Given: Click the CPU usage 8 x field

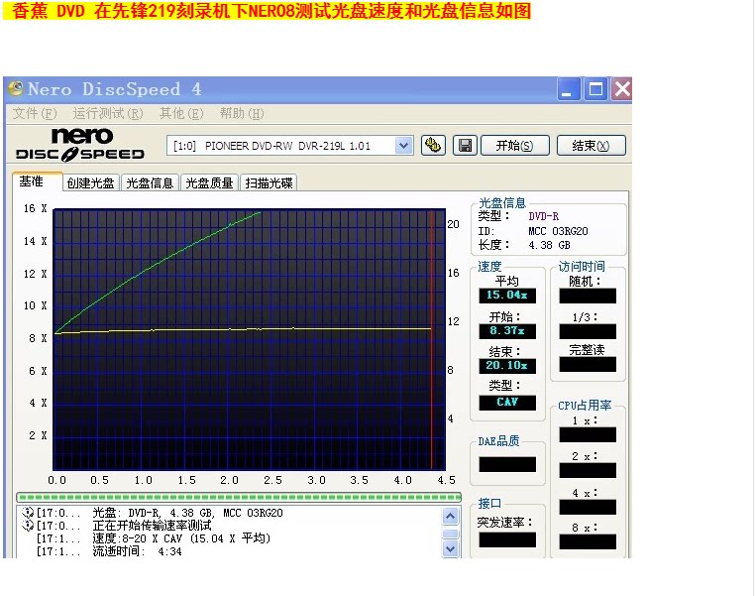Looking at the screenshot, I should coord(588,541).
